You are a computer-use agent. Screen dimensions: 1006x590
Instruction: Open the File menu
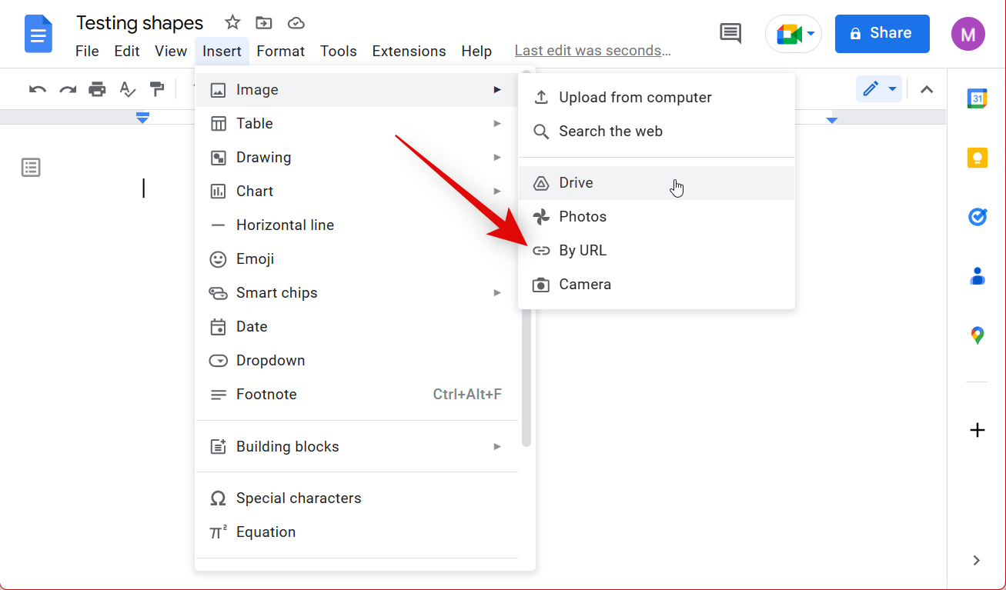(x=87, y=52)
